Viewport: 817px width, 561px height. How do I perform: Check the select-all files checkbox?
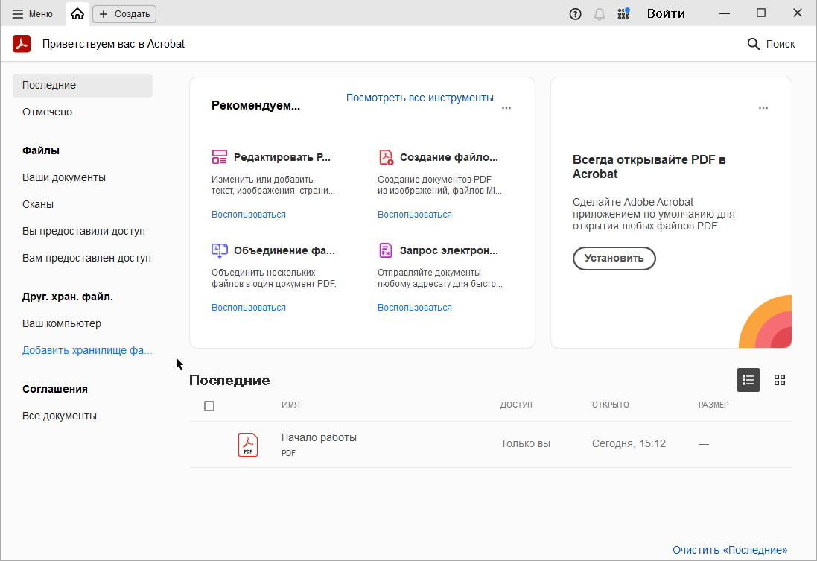[x=209, y=406]
